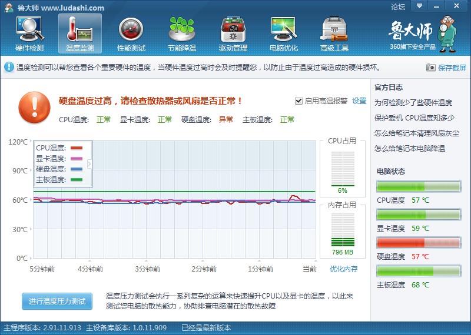
Task: Click the red 57 ℃ 硬盘温度 value
Action: (420, 256)
